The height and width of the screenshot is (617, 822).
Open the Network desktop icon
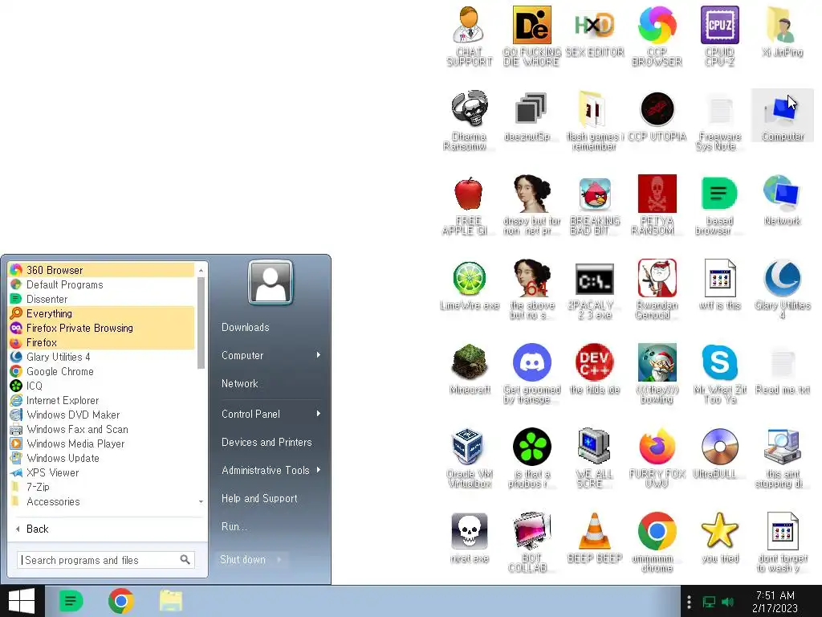pyautogui.click(x=782, y=201)
